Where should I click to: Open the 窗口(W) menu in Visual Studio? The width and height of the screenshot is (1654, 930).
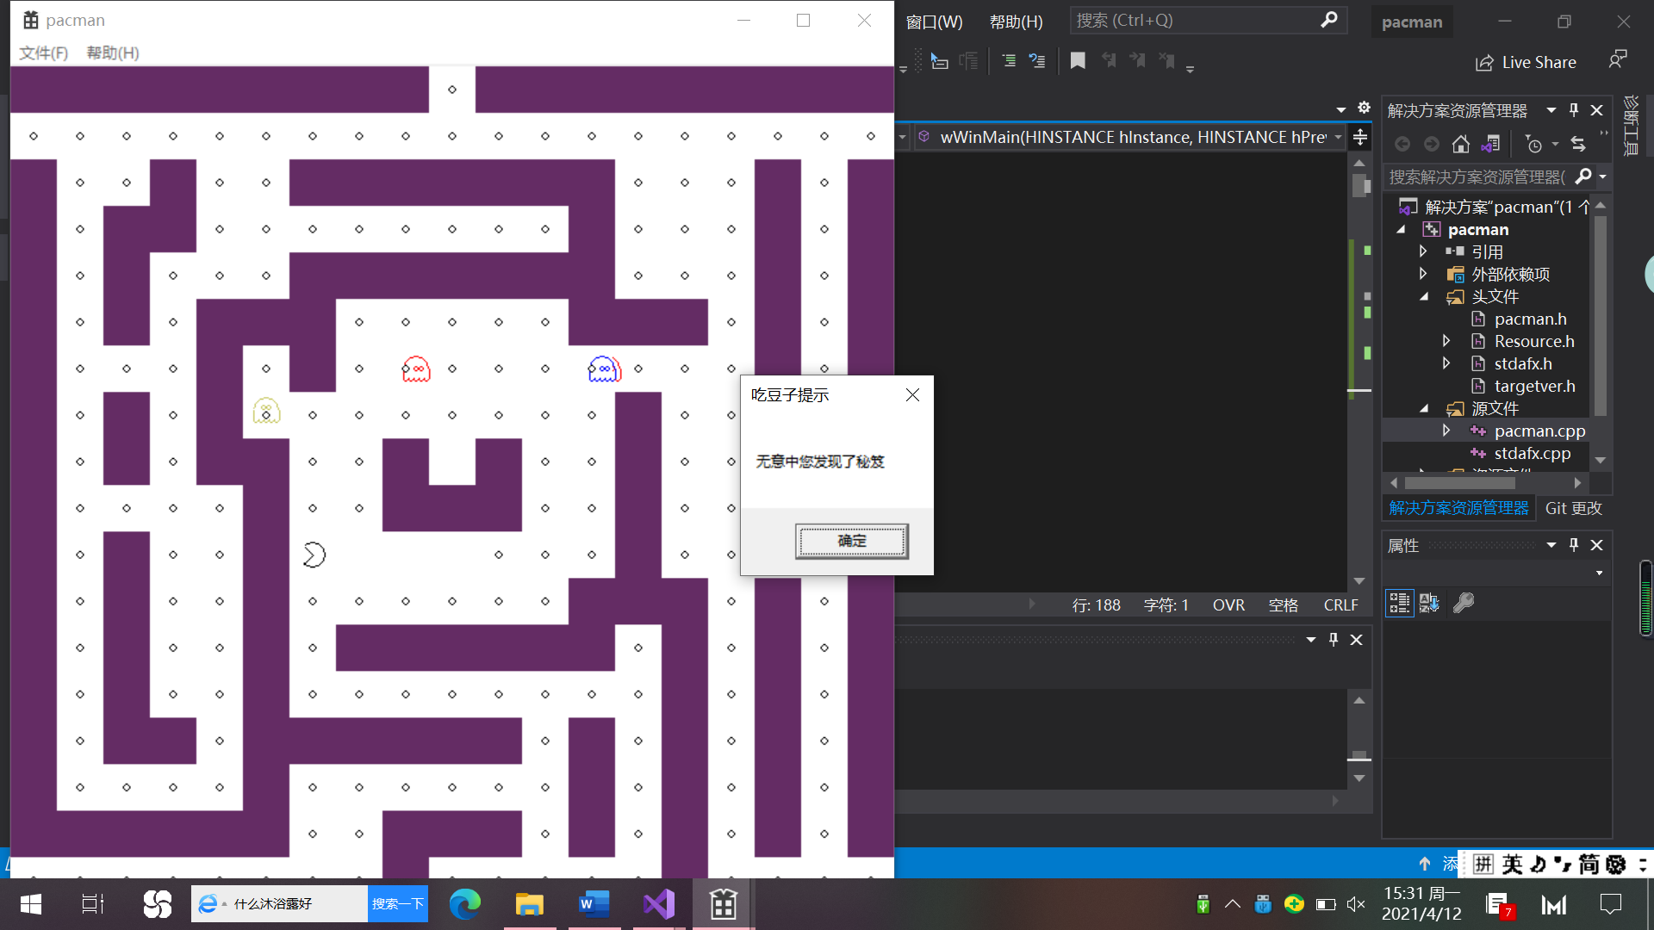(x=935, y=22)
